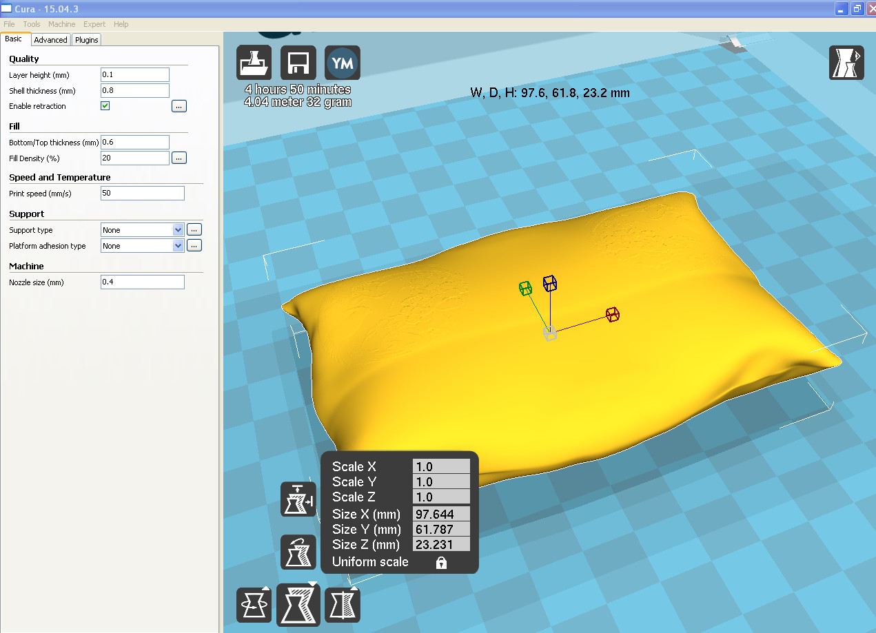Toggle the Uniform scale lock icon
Image resolution: width=876 pixels, height=633 pixels.
[441, 563]
